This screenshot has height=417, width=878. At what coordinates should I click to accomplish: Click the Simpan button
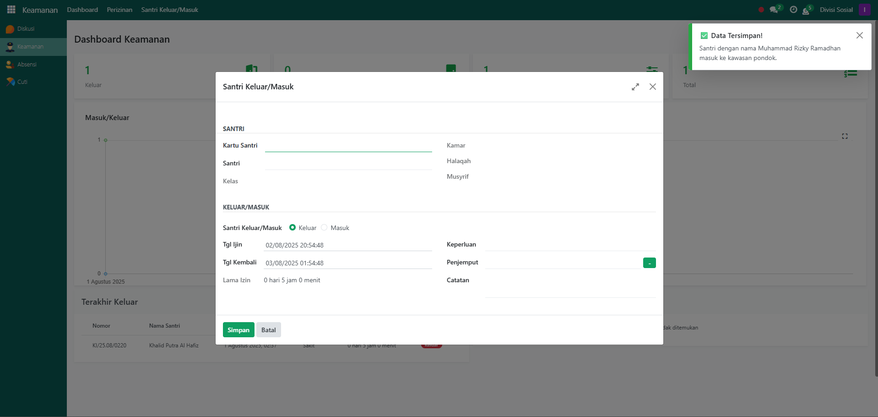pyautogui.click(x=238, y=330)
